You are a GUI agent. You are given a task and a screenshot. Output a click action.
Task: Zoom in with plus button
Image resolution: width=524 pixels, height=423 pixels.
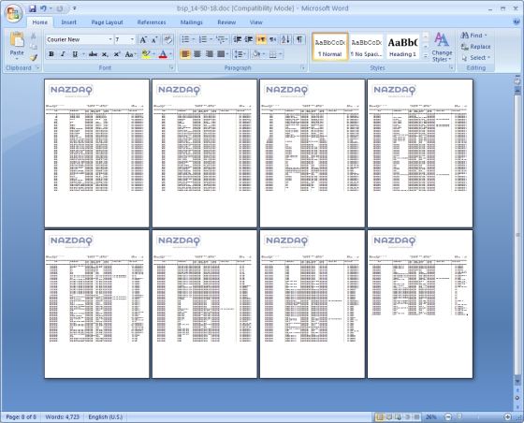tap(507, 416)
